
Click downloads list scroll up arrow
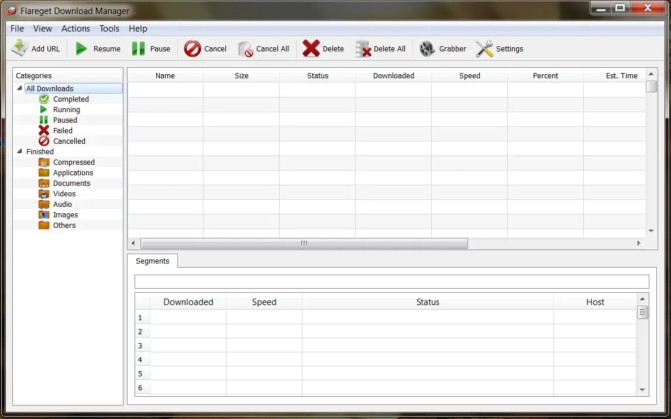pos(651,74)
